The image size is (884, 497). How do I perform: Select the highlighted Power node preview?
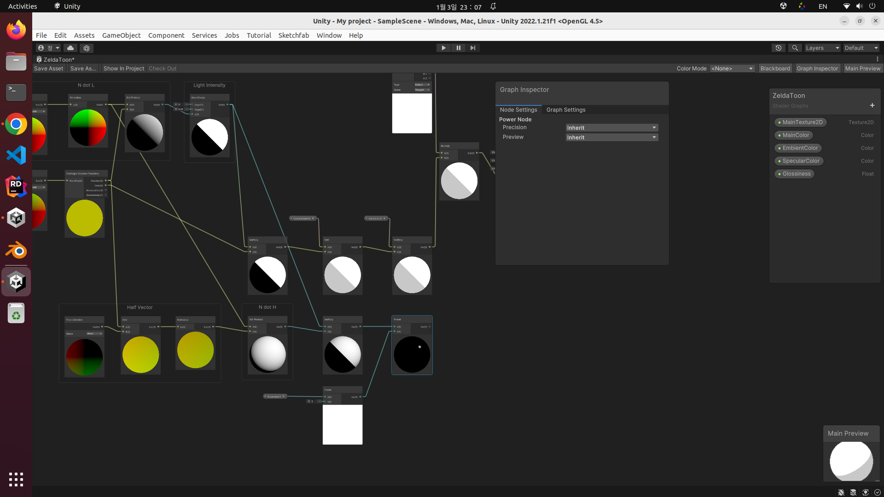[412, 354]
